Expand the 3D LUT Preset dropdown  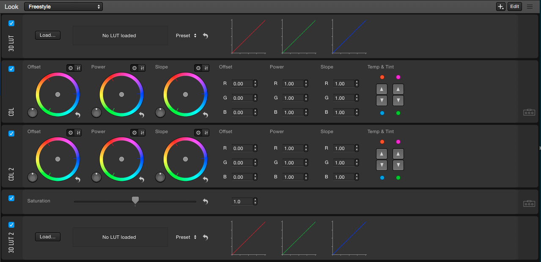click(187, 36)
